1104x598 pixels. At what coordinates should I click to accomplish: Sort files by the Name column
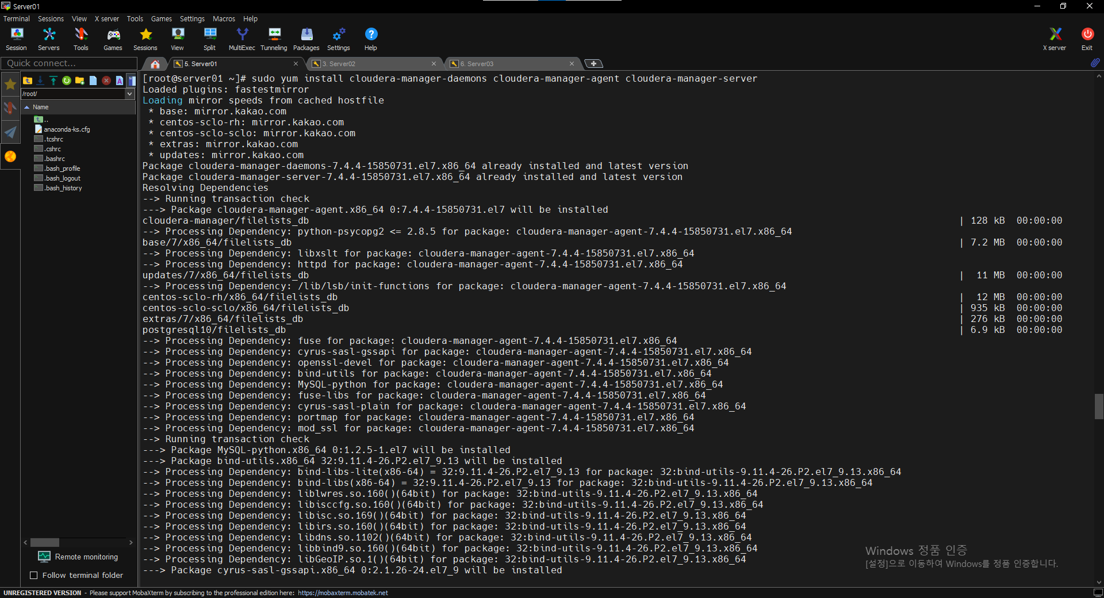78,107
